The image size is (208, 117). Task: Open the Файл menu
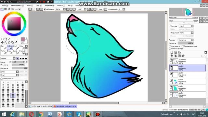tap(5, 6)
